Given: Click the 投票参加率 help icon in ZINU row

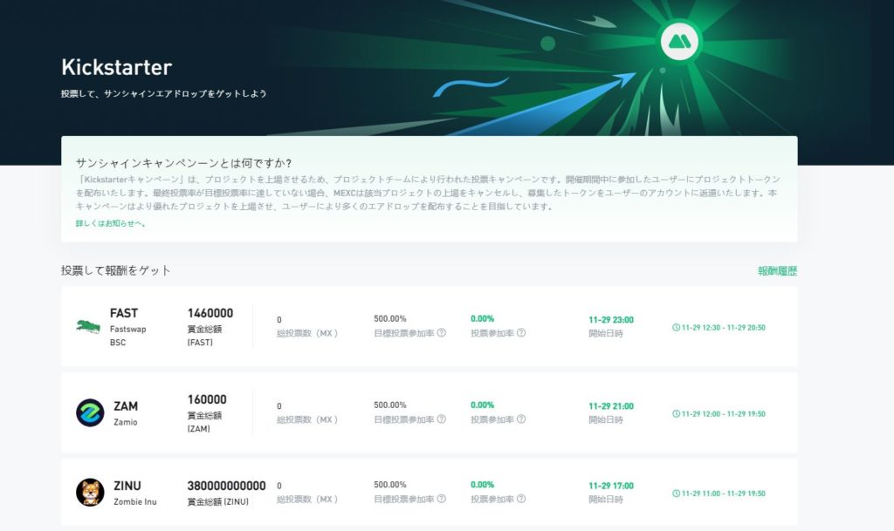Looking at the screenshot, I should pyautogui.click(x=521, y=500).
